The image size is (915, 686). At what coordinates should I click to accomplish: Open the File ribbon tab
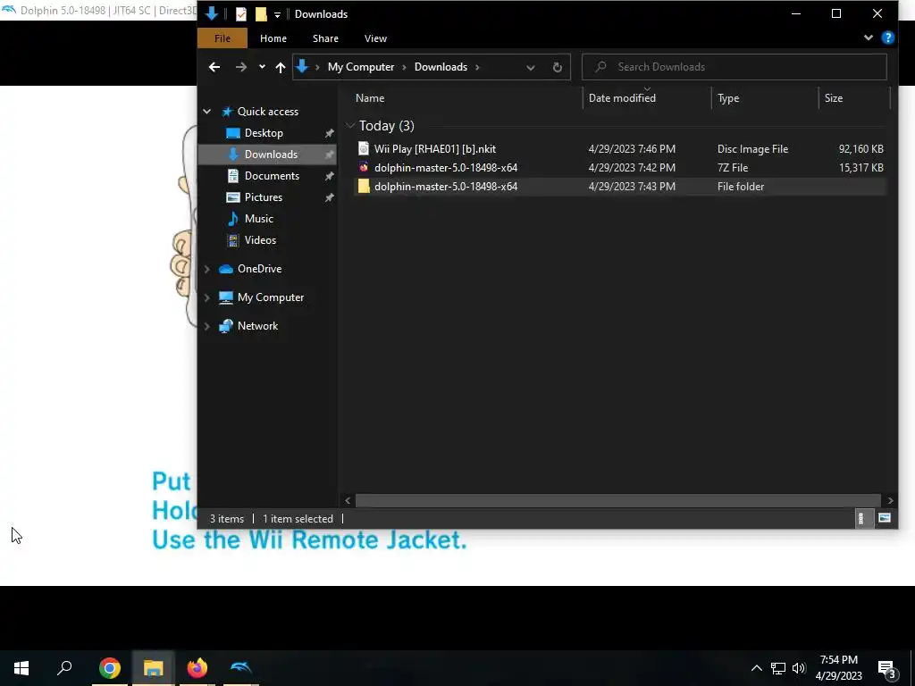pyautogui.click(x=222, y=38)
